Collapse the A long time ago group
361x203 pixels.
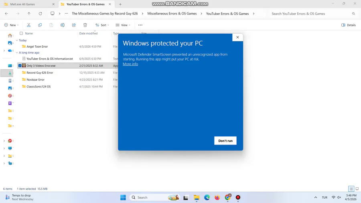pyautogui.click(x=17, y=53)
